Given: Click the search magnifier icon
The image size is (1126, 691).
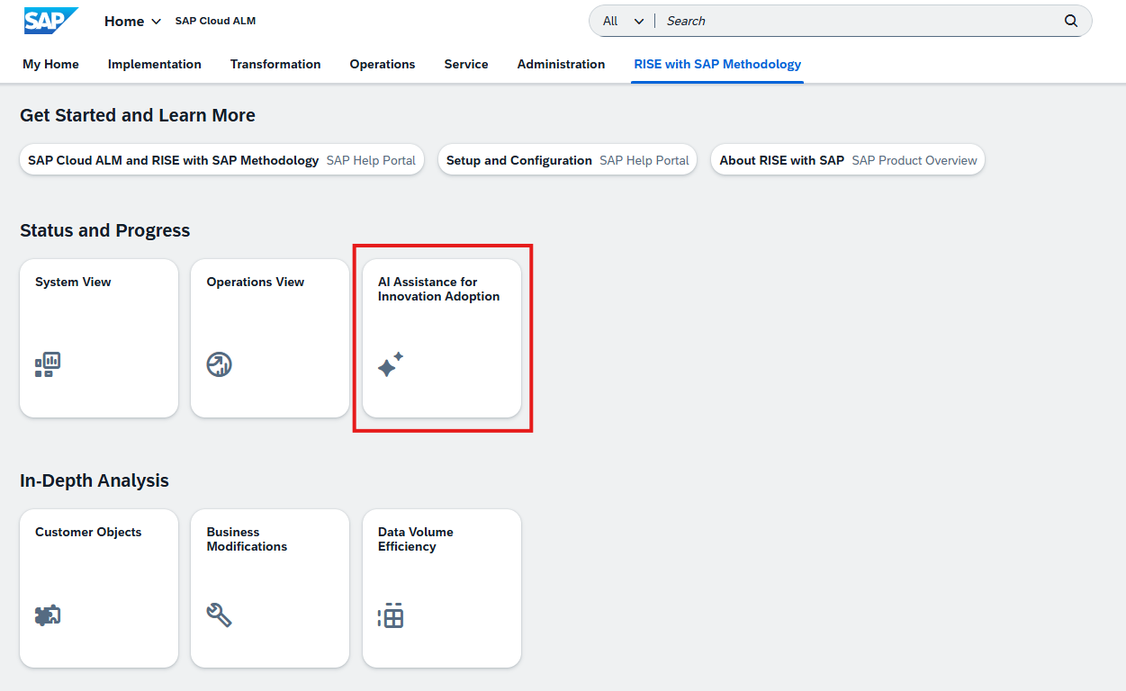Looking at the screenshot, I should pyautogui.click(x=1071, y=21).
